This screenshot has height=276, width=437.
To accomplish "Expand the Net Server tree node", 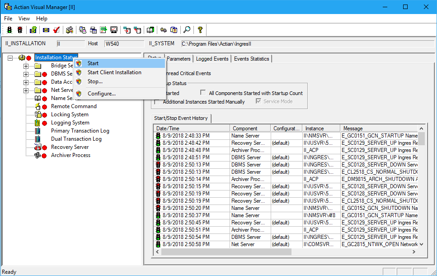I will click(x=26, y=90).
